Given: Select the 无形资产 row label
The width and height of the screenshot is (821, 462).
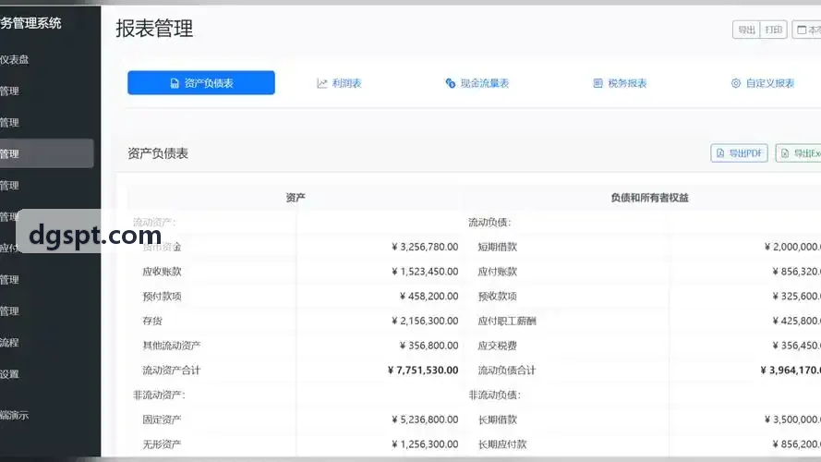Looking at the screenshot, I should 162,444.
